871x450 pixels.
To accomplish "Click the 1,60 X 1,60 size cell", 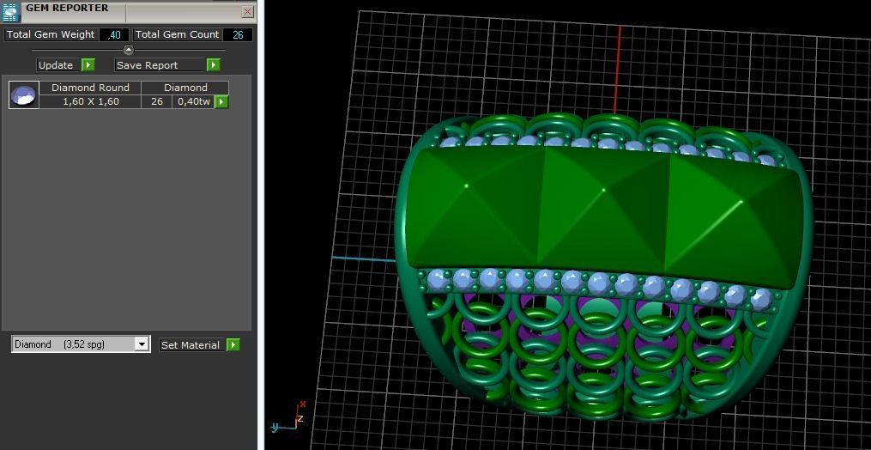I will coord(91,102).
